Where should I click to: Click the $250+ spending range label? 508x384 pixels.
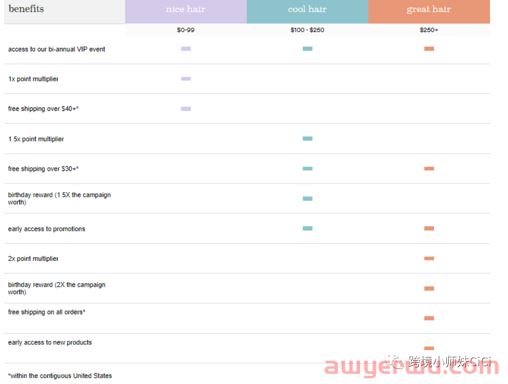(x=429, y=30)
